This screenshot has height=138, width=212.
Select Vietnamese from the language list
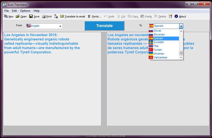[164, 57]
